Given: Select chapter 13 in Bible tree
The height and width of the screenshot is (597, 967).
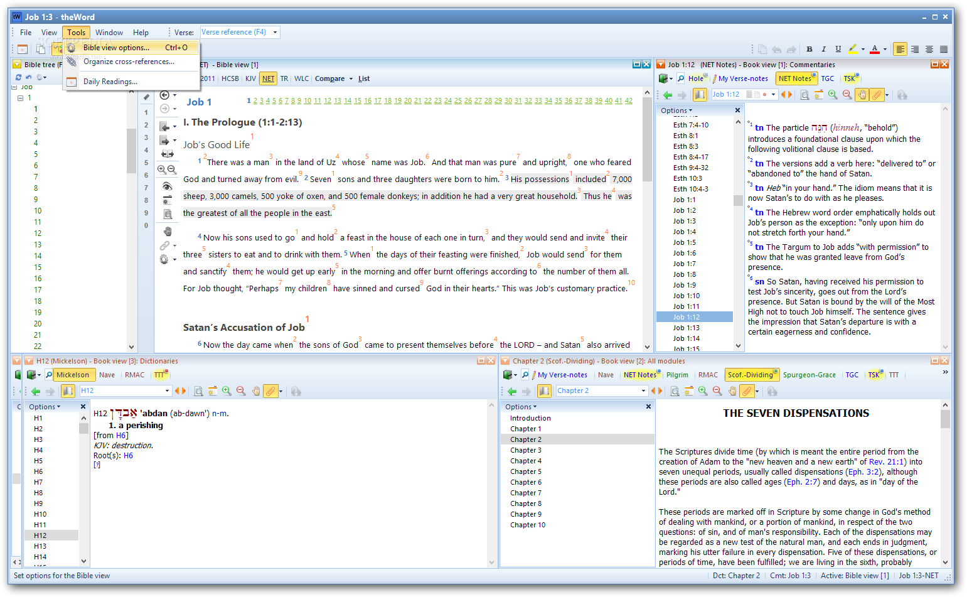Looking at the screenshot, I should coord(38,245).
